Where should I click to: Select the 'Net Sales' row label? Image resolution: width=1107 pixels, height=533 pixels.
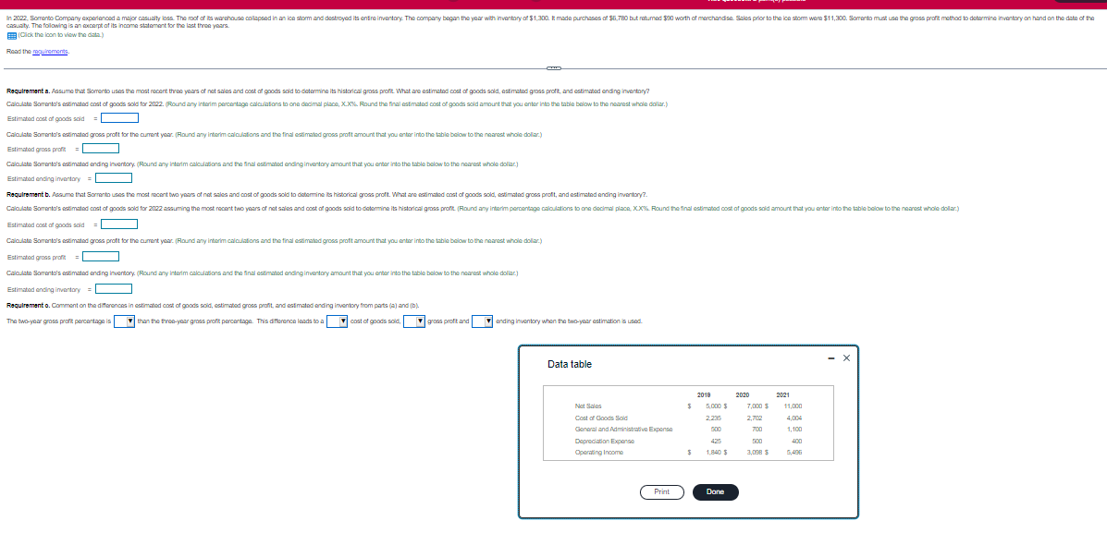coord(588,406)
